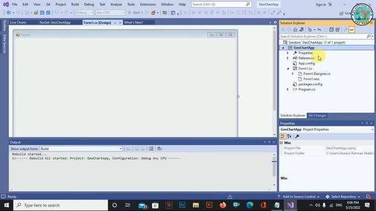Select packages.config in Solution Explorer
This screenshot has width=376, height=211.
[310, 84]
